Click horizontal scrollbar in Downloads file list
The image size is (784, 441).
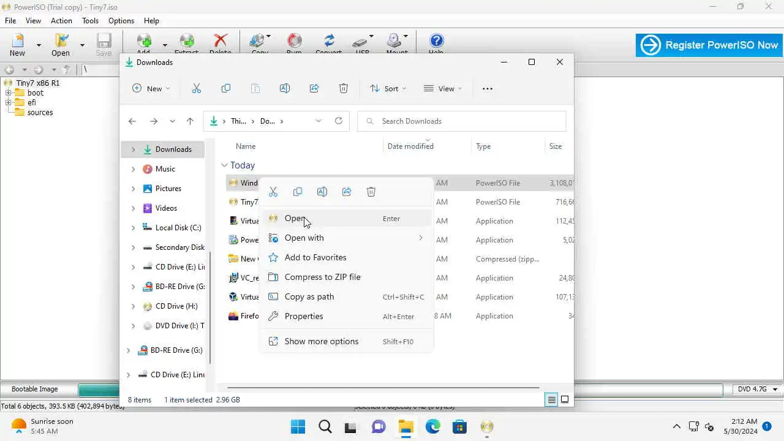[383, 387]
